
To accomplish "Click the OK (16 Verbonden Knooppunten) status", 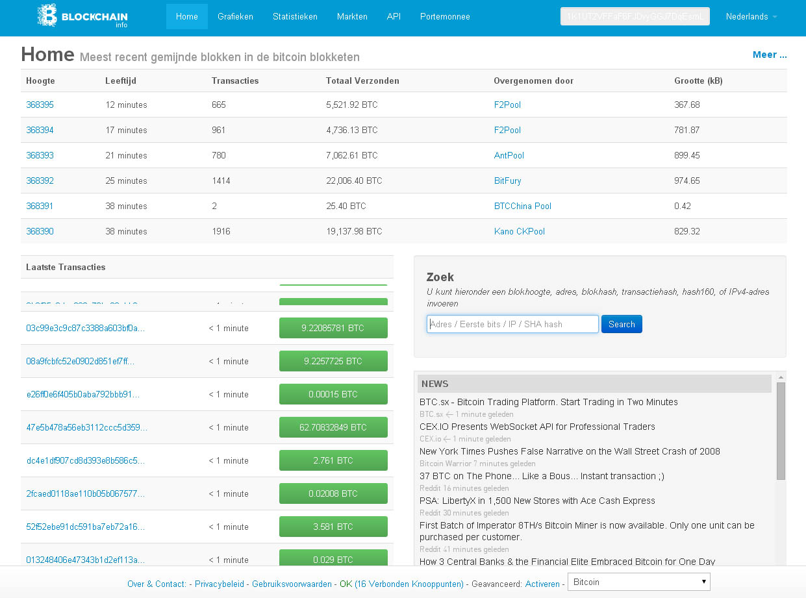I will point(401,584).
